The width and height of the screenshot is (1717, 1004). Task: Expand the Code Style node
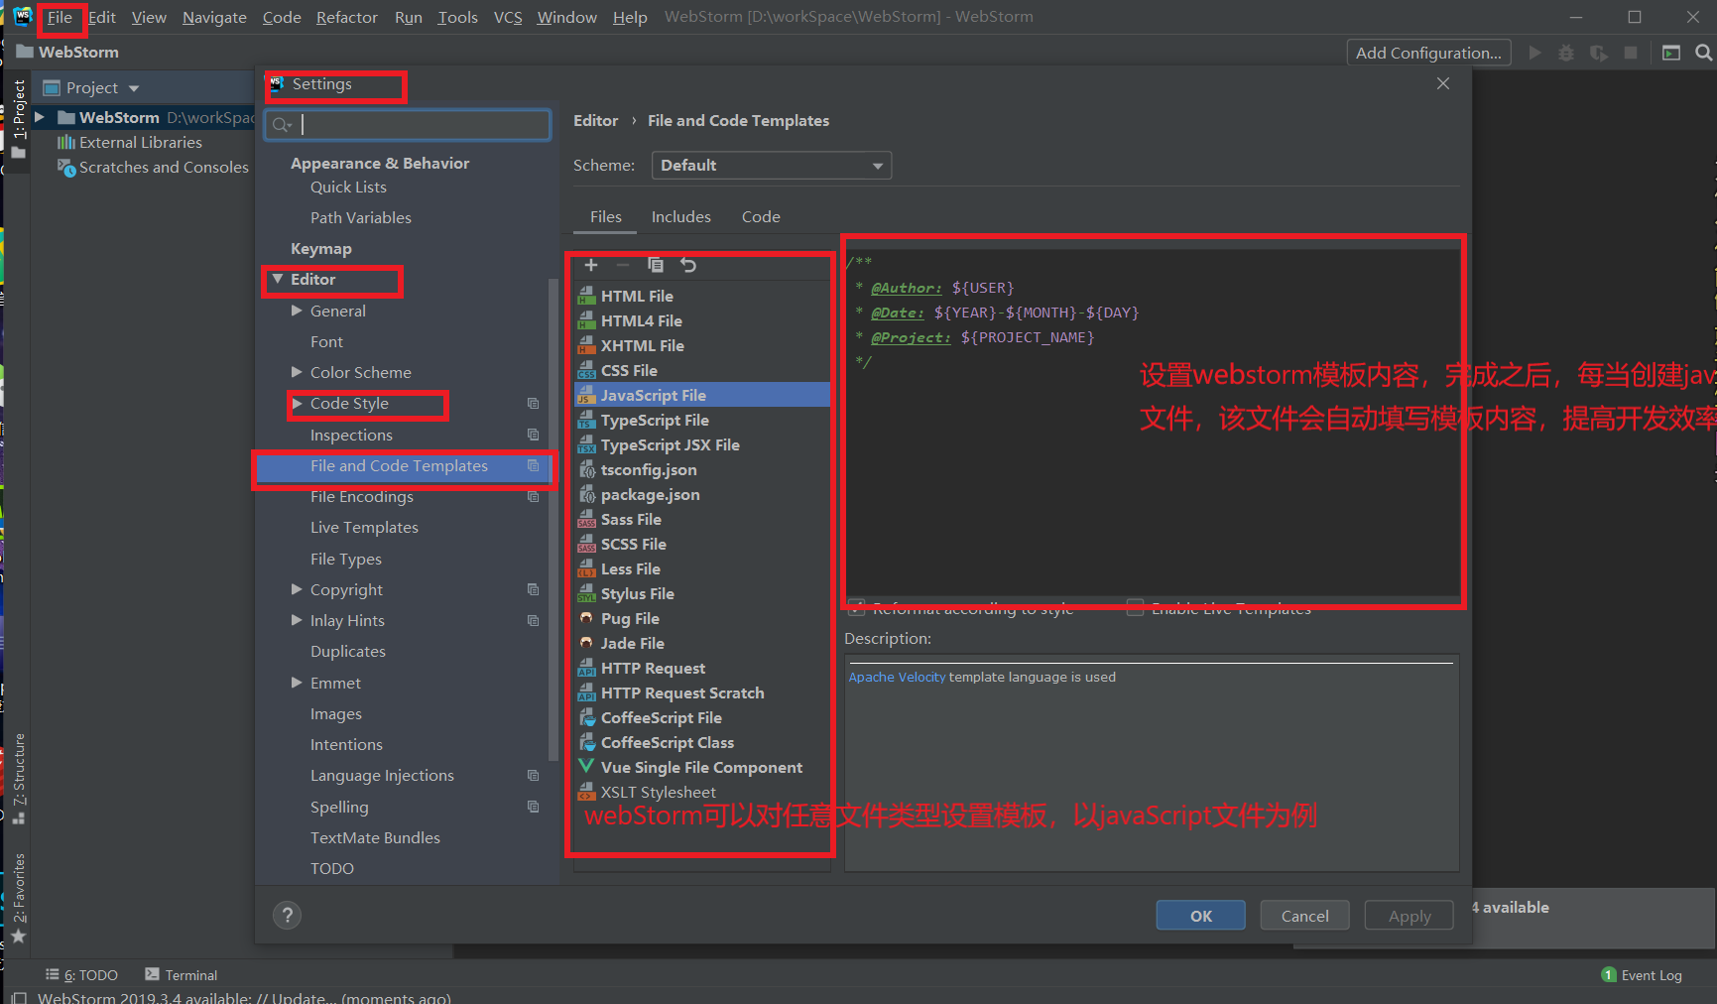[297, 404]
